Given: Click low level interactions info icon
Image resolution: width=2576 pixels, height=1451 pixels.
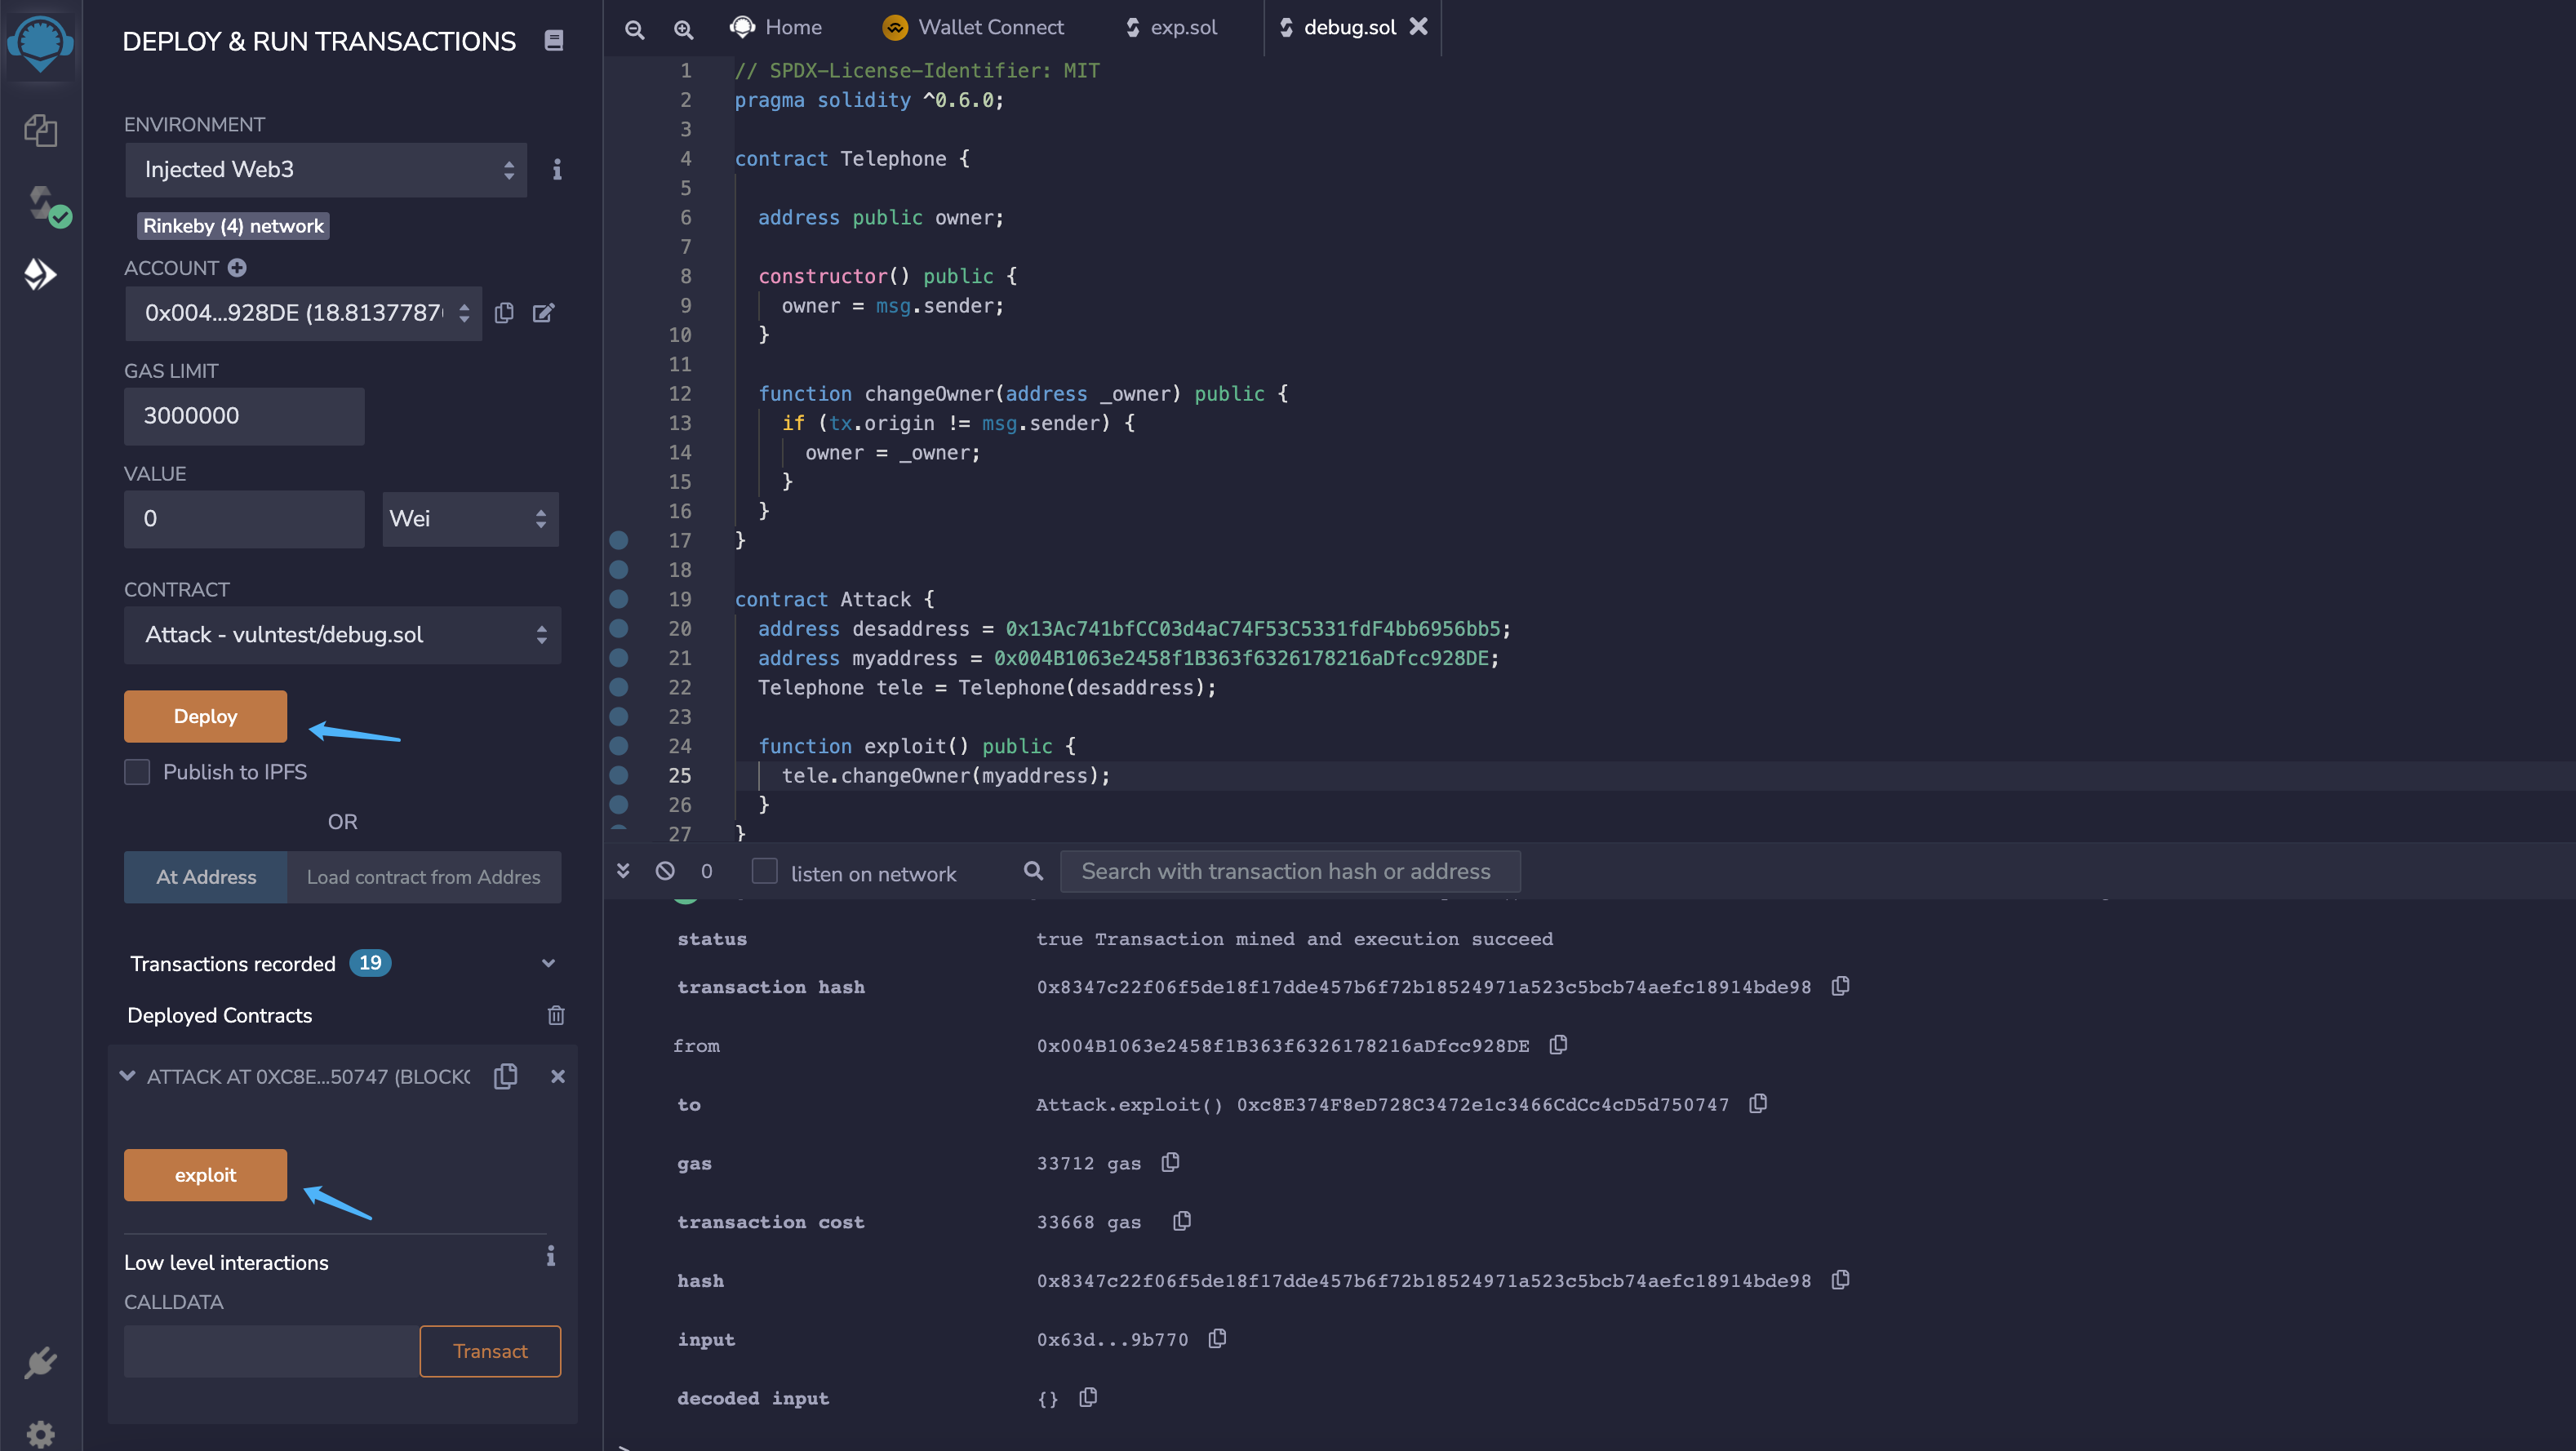Looking at the screenshot, I should [x=550, y=1255].
